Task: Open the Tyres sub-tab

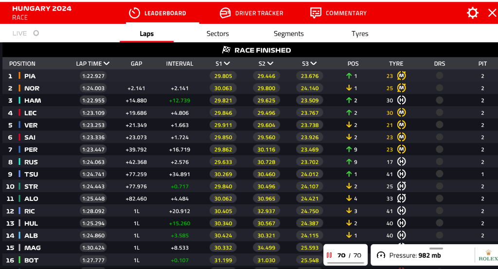Action: tap(360, 34)
